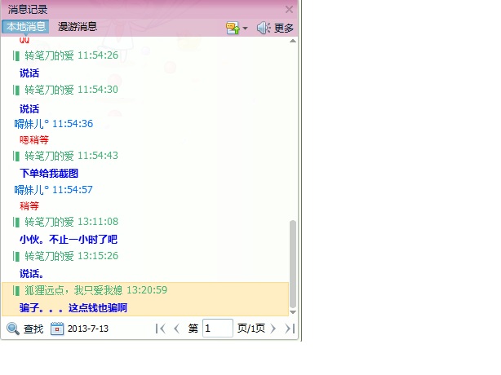Click the vertical scrollbar thumb

click(x=293, y=263)
